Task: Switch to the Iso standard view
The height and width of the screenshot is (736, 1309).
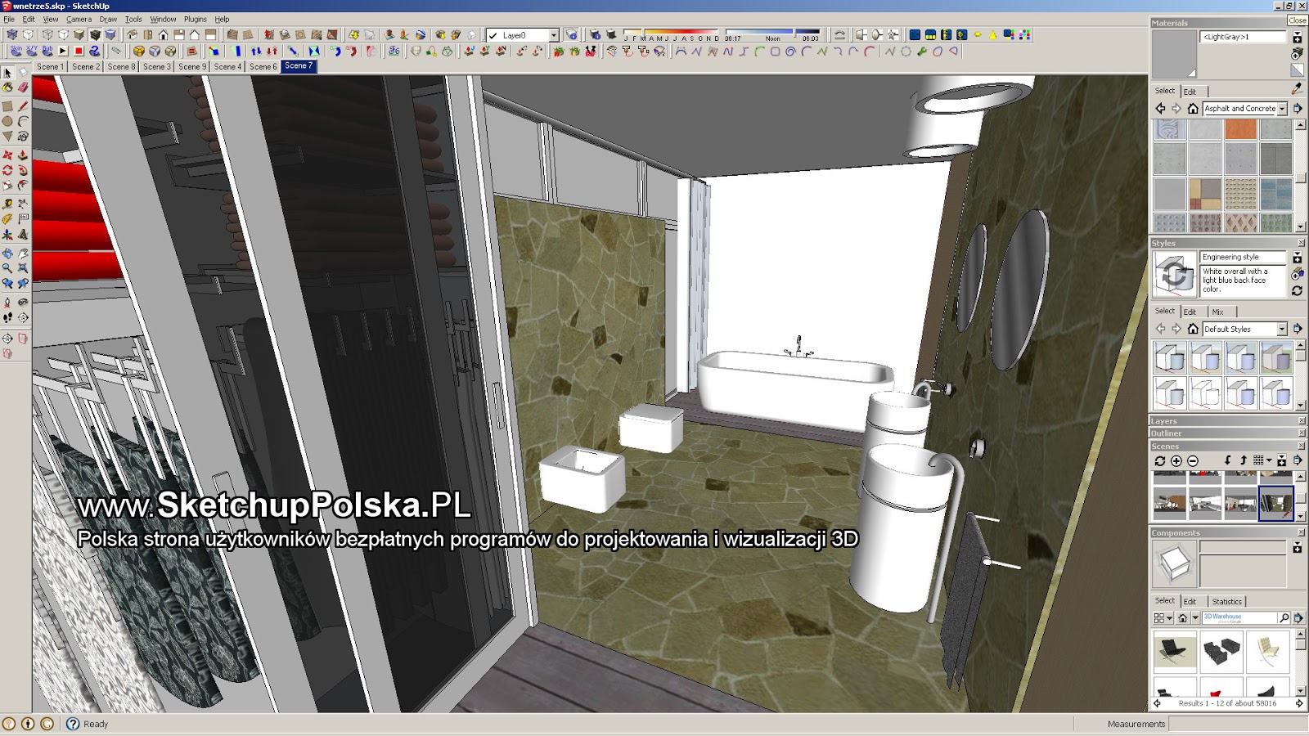Action: [x=132, y=35]
